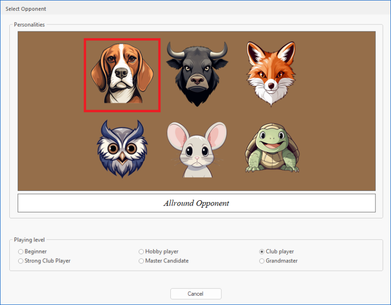
Task: Choose the Club player radio button
Action: coord(262,252)
